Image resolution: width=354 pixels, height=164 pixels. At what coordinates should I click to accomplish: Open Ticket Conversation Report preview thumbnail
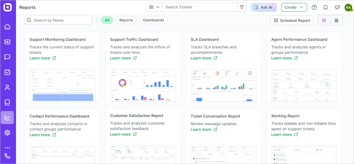tap(224, 155)
